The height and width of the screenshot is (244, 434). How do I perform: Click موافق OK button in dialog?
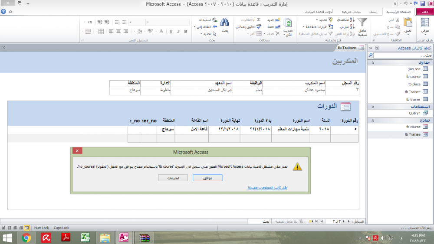[207, 178]
